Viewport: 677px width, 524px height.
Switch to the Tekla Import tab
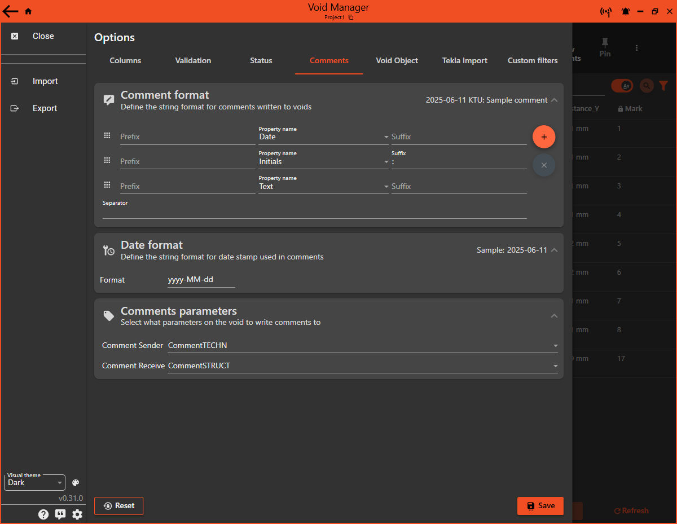[x=464, y=60]
